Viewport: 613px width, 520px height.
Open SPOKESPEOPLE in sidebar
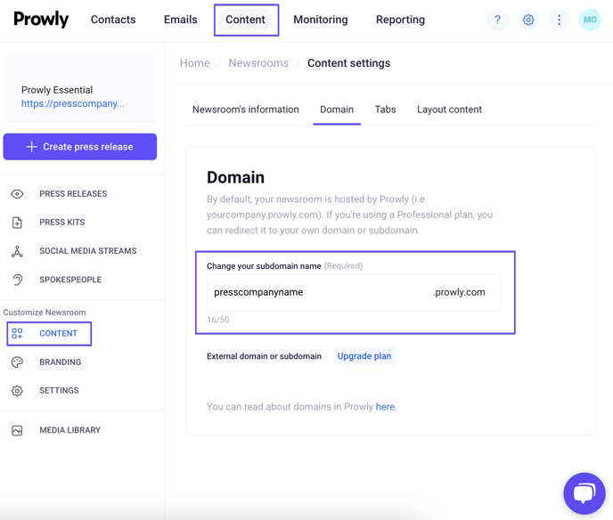tap(70, 280)
